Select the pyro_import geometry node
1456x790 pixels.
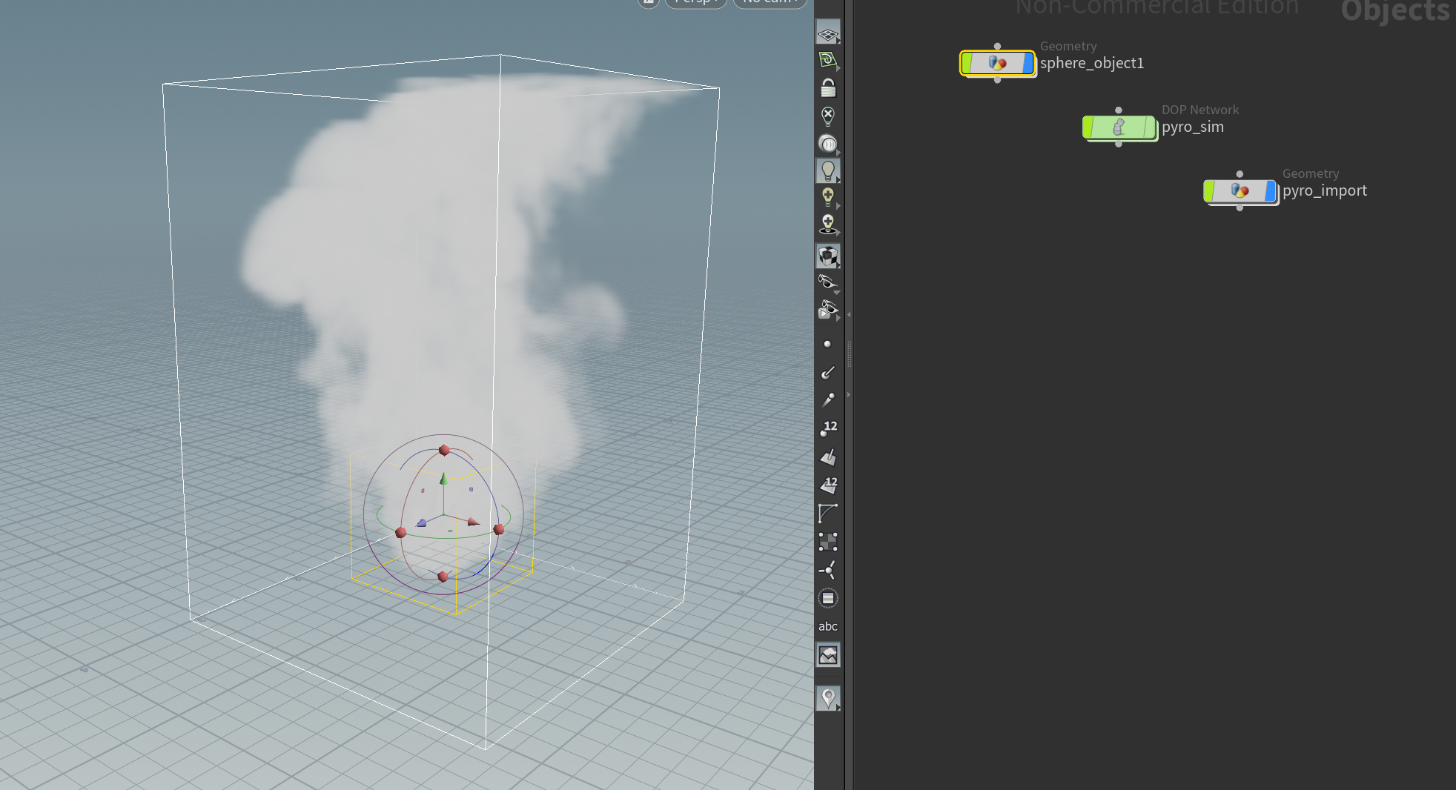click(x=1241, y=190)
